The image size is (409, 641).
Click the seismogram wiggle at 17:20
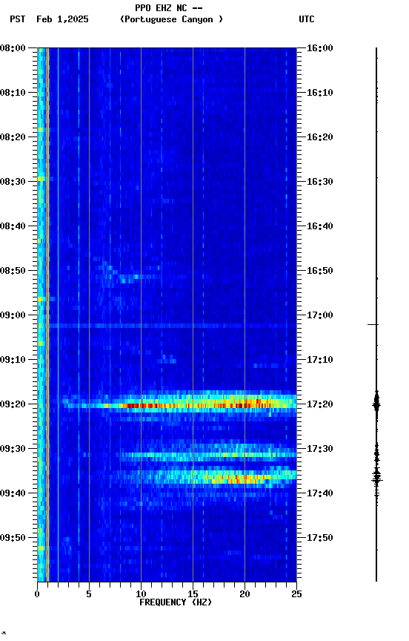pyautogui.click(x=376, y=405)
